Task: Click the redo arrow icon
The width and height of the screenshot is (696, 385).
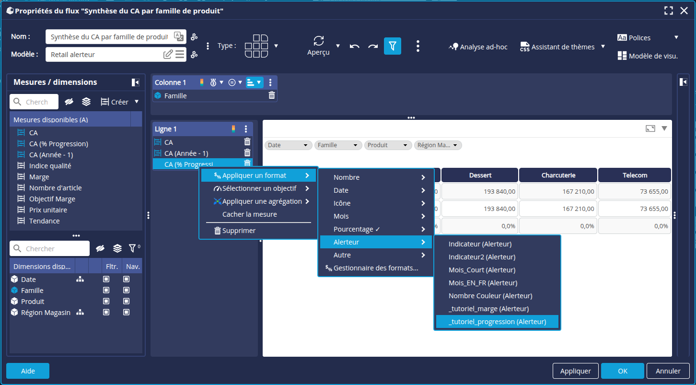Action: (373, 46)
